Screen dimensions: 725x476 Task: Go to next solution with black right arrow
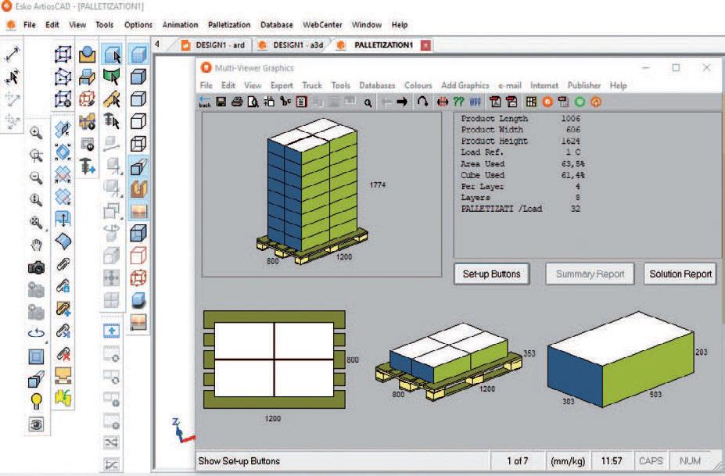tap(402, 102)
